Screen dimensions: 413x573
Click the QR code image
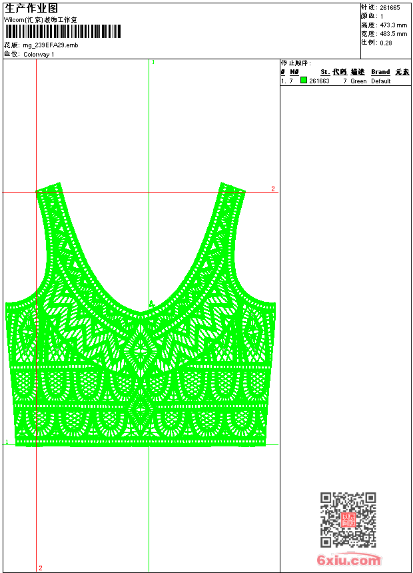[x=348, y=520]
